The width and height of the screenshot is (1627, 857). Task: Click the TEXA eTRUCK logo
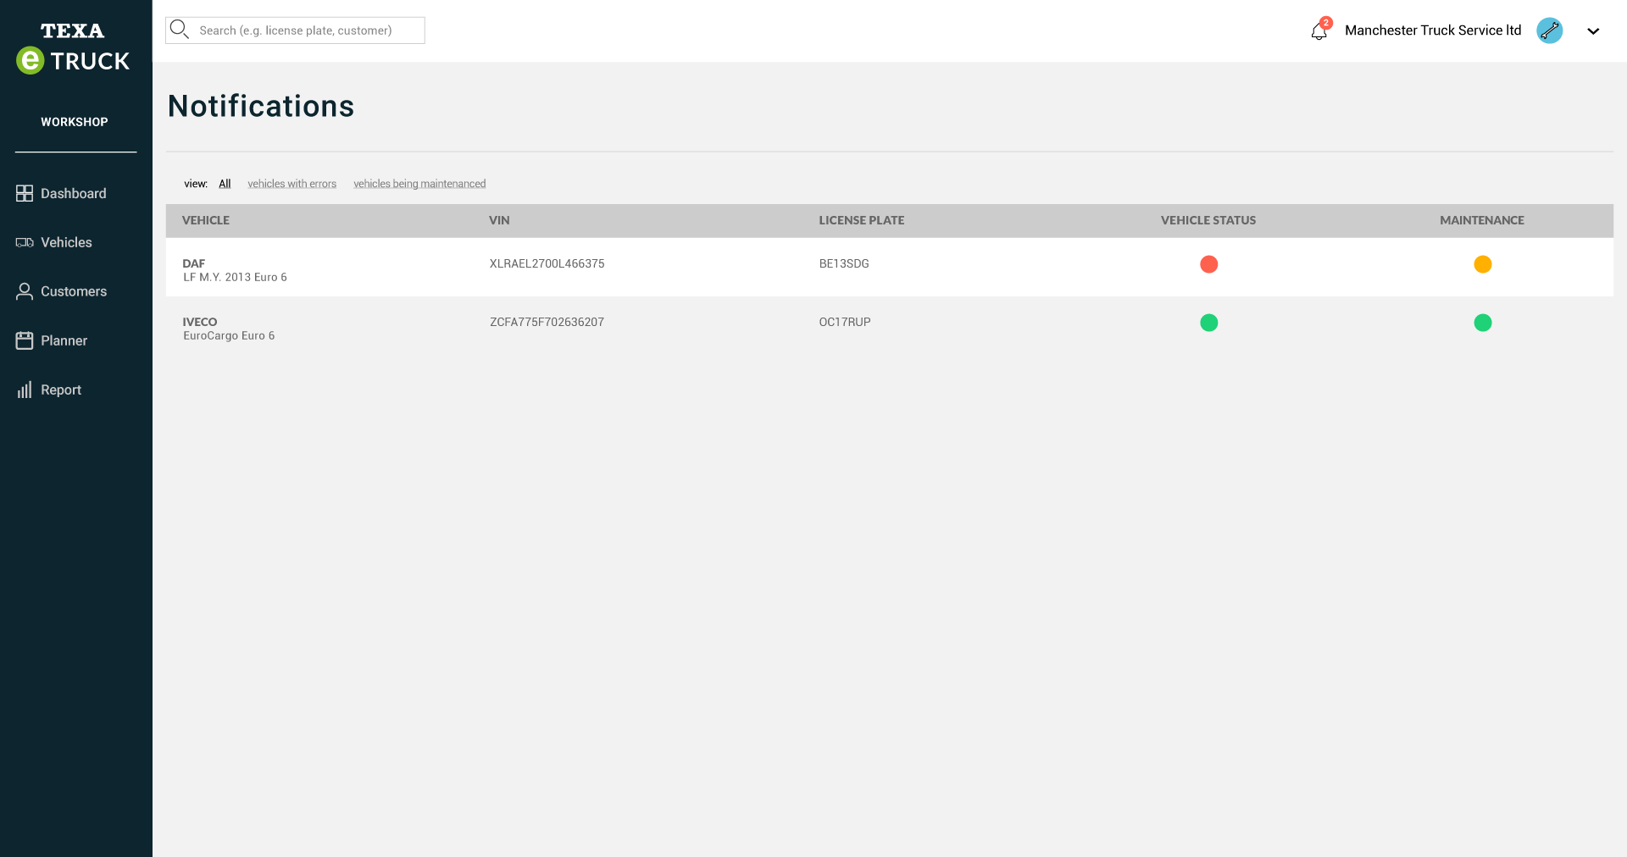73,48
